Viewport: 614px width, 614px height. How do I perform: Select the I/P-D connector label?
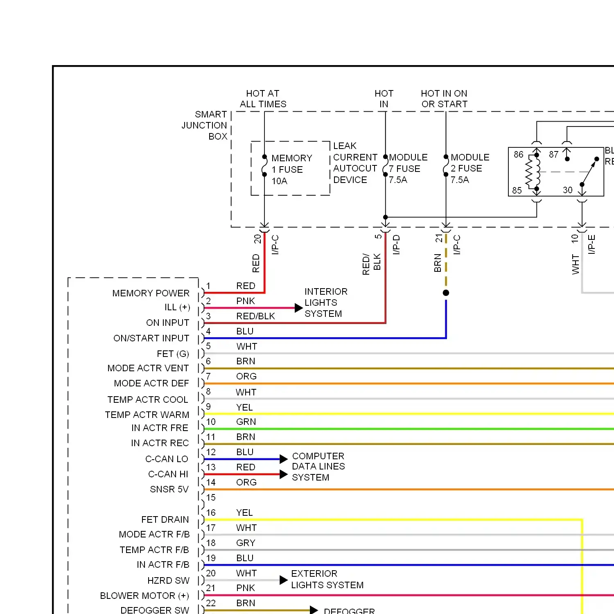click(x=396, y=244)
